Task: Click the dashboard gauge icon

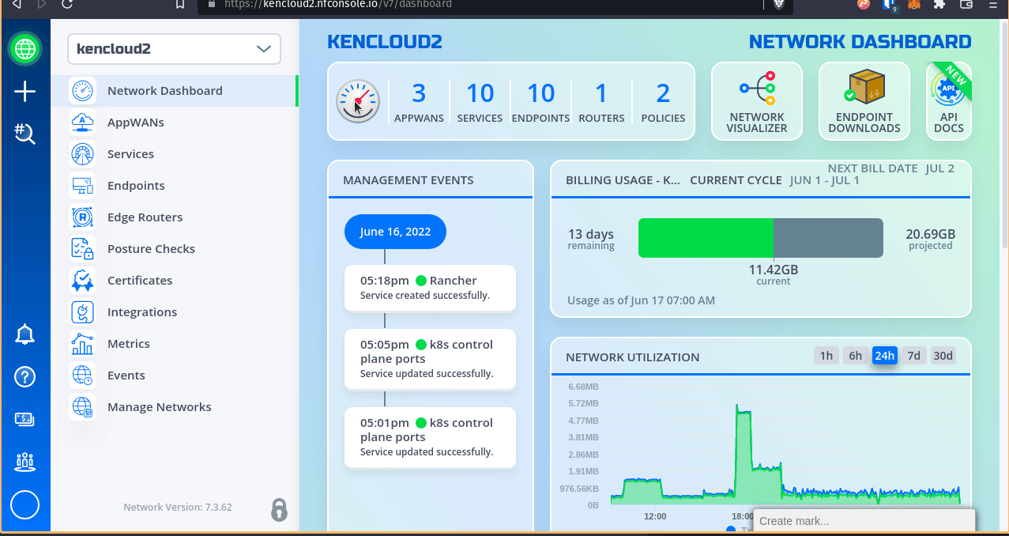Action: 358,101
